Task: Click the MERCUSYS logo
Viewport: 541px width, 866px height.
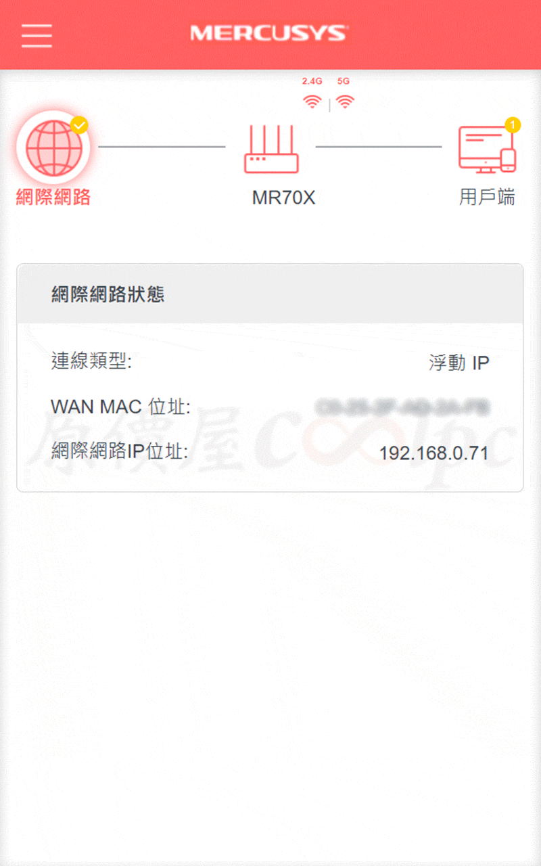Action: pos(268,33)
